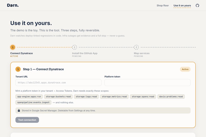Click the Platform token label
This screenshot has width=206, height=137.
112,77
